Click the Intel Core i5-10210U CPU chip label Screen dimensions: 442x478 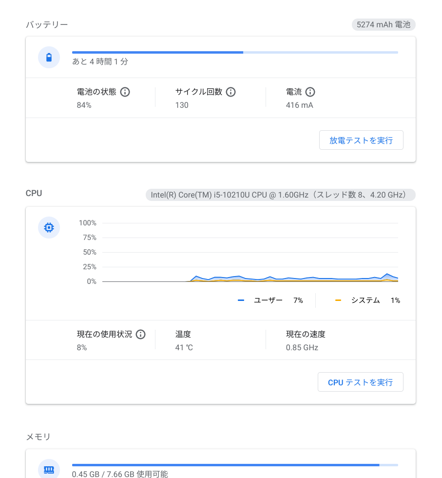click(281, 195)
